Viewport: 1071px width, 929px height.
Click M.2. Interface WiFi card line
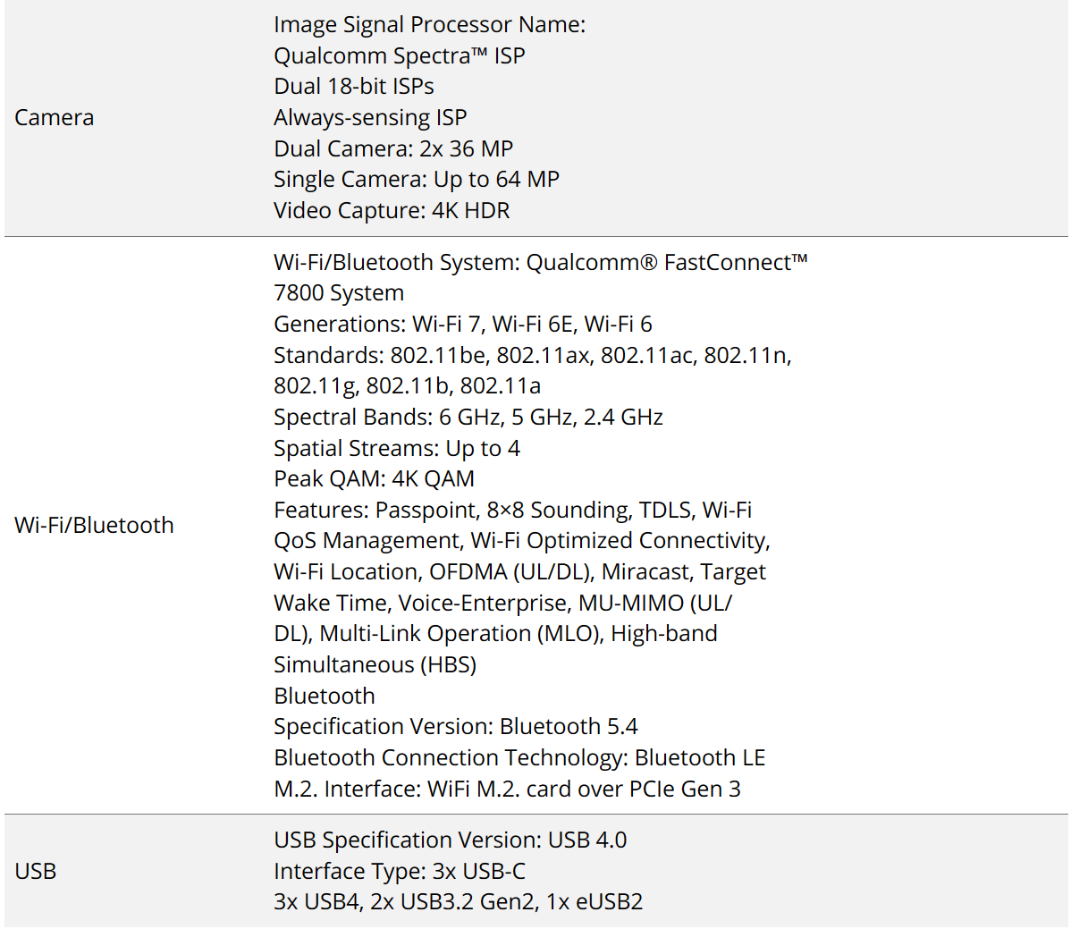(508, 789)
